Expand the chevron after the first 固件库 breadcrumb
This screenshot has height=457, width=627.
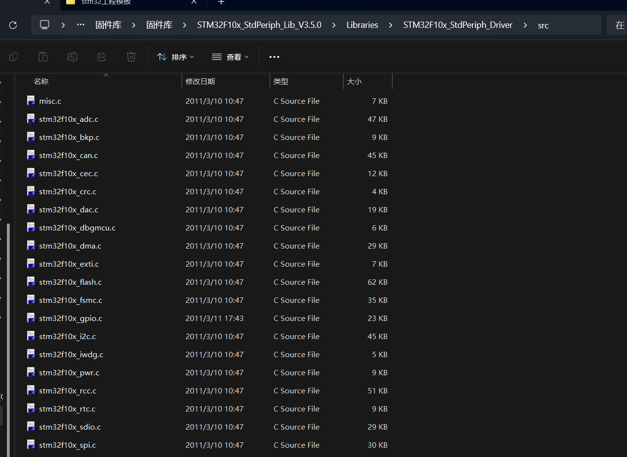(134, 25)
